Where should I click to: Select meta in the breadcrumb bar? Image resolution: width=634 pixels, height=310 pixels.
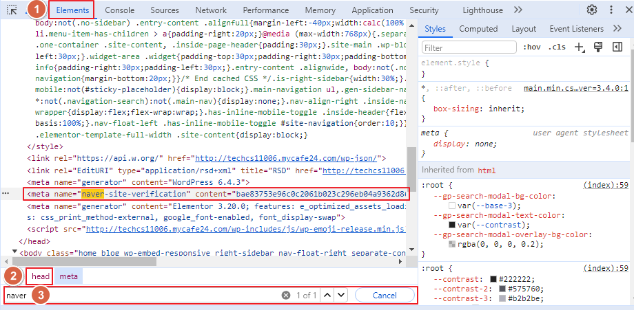69,276
